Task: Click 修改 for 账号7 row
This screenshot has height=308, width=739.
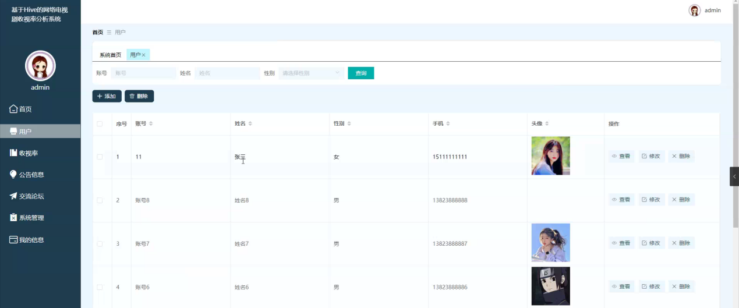Action: pyautogui.click(x=651, y=243)
